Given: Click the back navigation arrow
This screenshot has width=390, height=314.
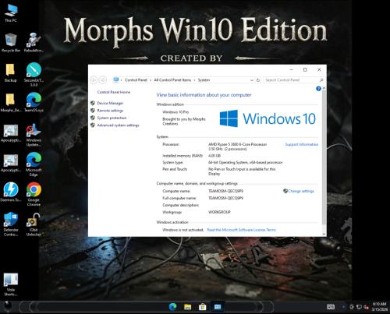Looking at the screenshot, I should click(x=94, y=80).
